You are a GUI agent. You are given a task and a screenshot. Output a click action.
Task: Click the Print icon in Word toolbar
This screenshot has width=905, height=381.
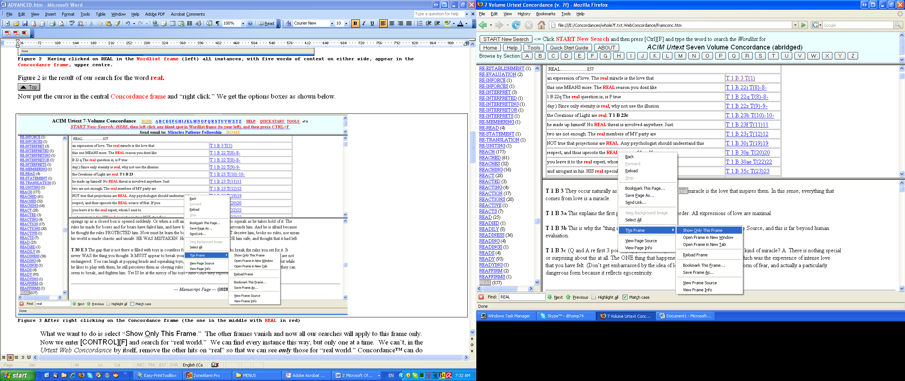tap(52, 23)
